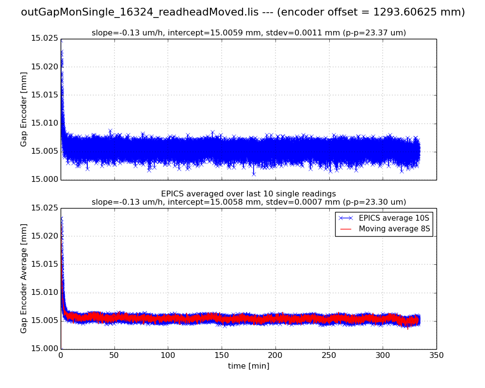Viewport: 485px width, 388px height.
Task: Click the 0 tick label on time axis
Action: point(61,356)
